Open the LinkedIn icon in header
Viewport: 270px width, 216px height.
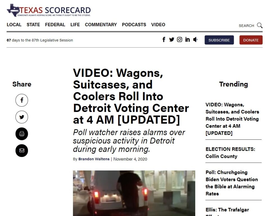187,40
